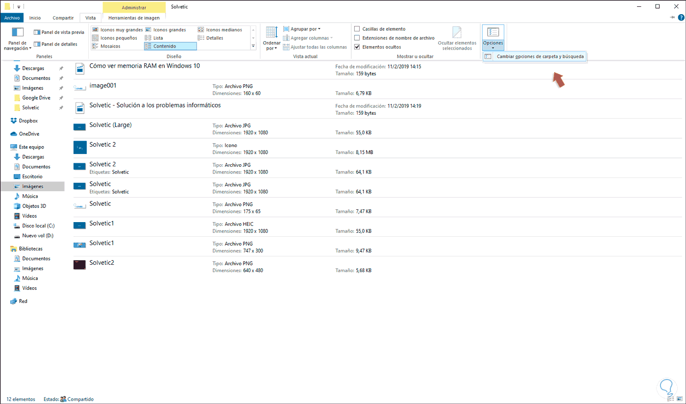686x404 pixels.
Task: Click the Disco local (C:) drive icon
Action: coord(17,226)
